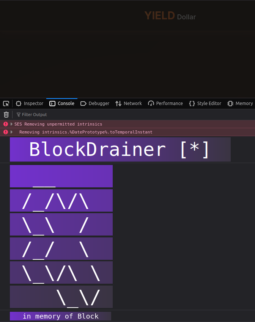Expand the Removing intrinsics toTemporalInstant entry
This screenshot has height=322, width=255.
(11, 132)
